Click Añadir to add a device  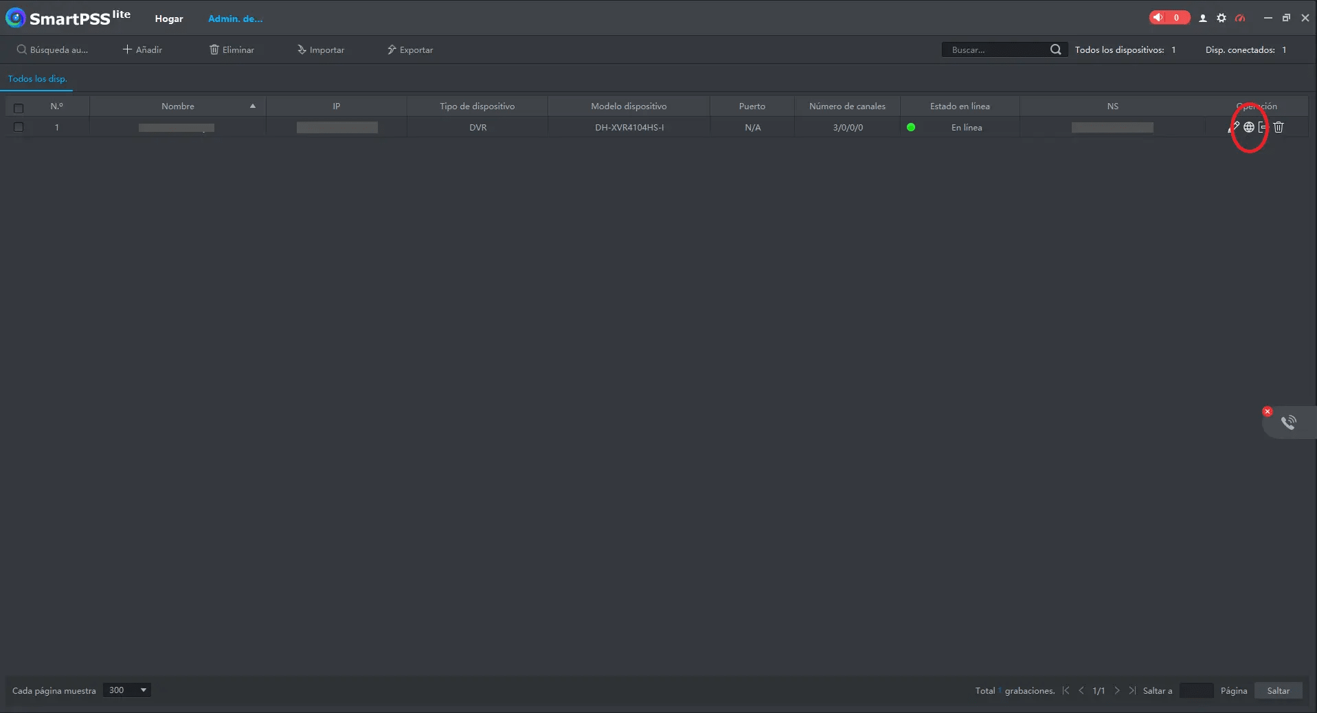click(x=142, y=49)
